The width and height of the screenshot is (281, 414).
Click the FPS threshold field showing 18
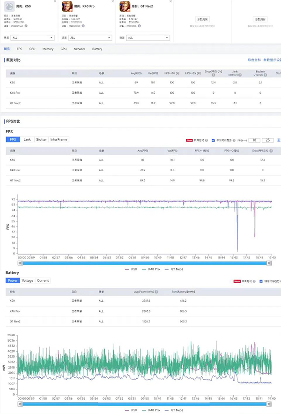[254, 140]
